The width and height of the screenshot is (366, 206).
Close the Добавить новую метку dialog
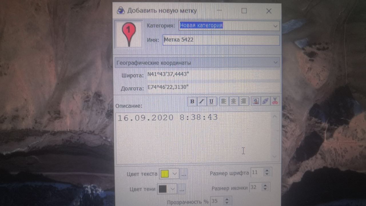[x=269, y=11]
